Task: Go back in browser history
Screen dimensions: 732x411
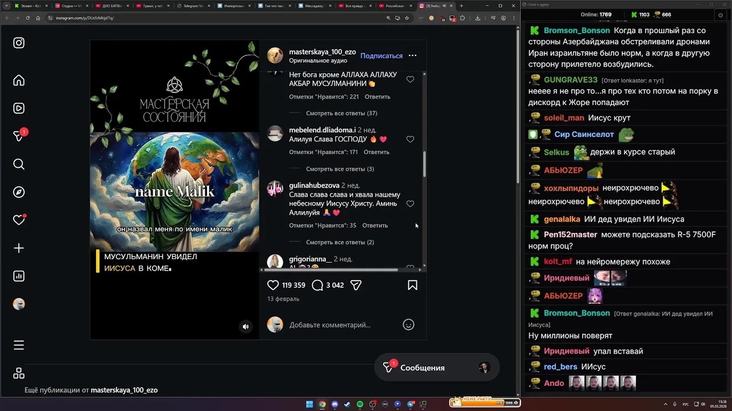Action: (7, 18)
